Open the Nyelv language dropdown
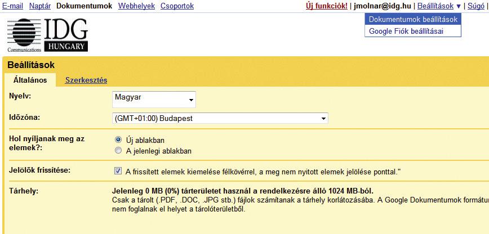This screenshot has width=489, height=234. [x=154, y=100]
